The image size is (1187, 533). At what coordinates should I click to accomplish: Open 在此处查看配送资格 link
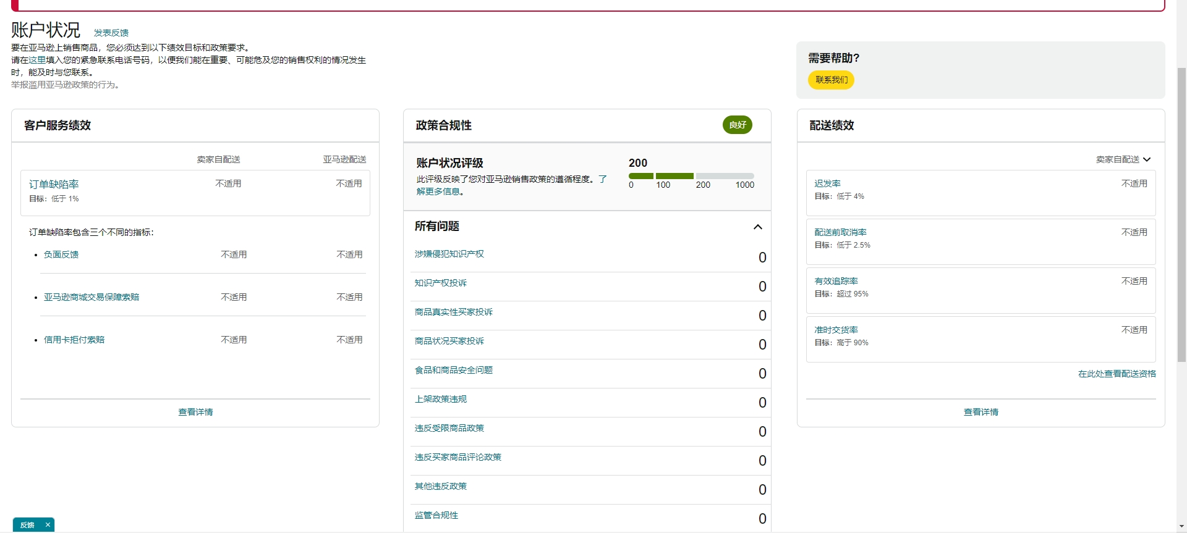tap(1117, 374)
